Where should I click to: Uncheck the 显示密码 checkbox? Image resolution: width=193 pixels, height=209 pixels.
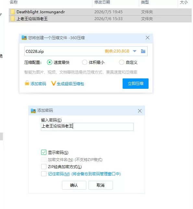[44, 152]
